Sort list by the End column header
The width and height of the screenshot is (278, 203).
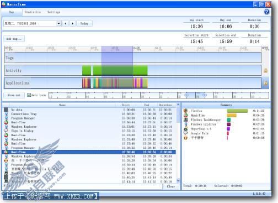click(147, 105)
